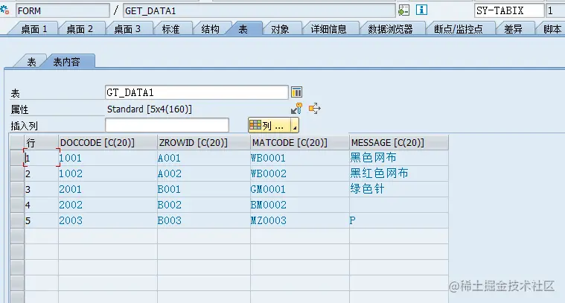Select row 2 using its row selector

pos(16,173)
